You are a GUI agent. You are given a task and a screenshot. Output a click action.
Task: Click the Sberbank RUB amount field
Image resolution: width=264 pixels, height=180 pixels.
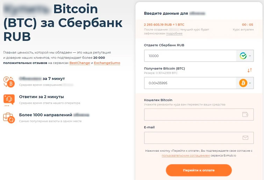tap(191, 56)
